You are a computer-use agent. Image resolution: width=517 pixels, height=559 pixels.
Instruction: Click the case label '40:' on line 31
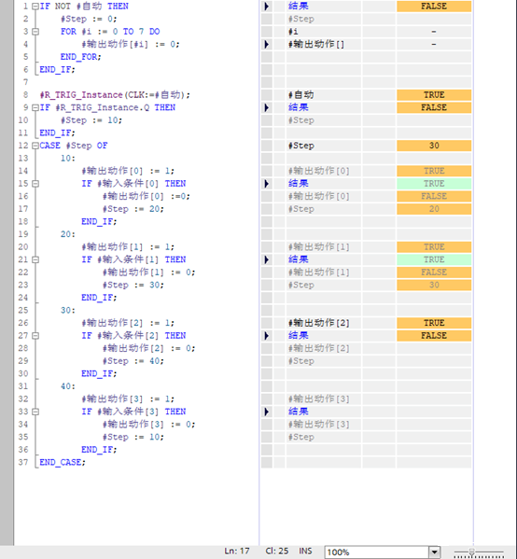pyautogui.click(x=68, y=386)
